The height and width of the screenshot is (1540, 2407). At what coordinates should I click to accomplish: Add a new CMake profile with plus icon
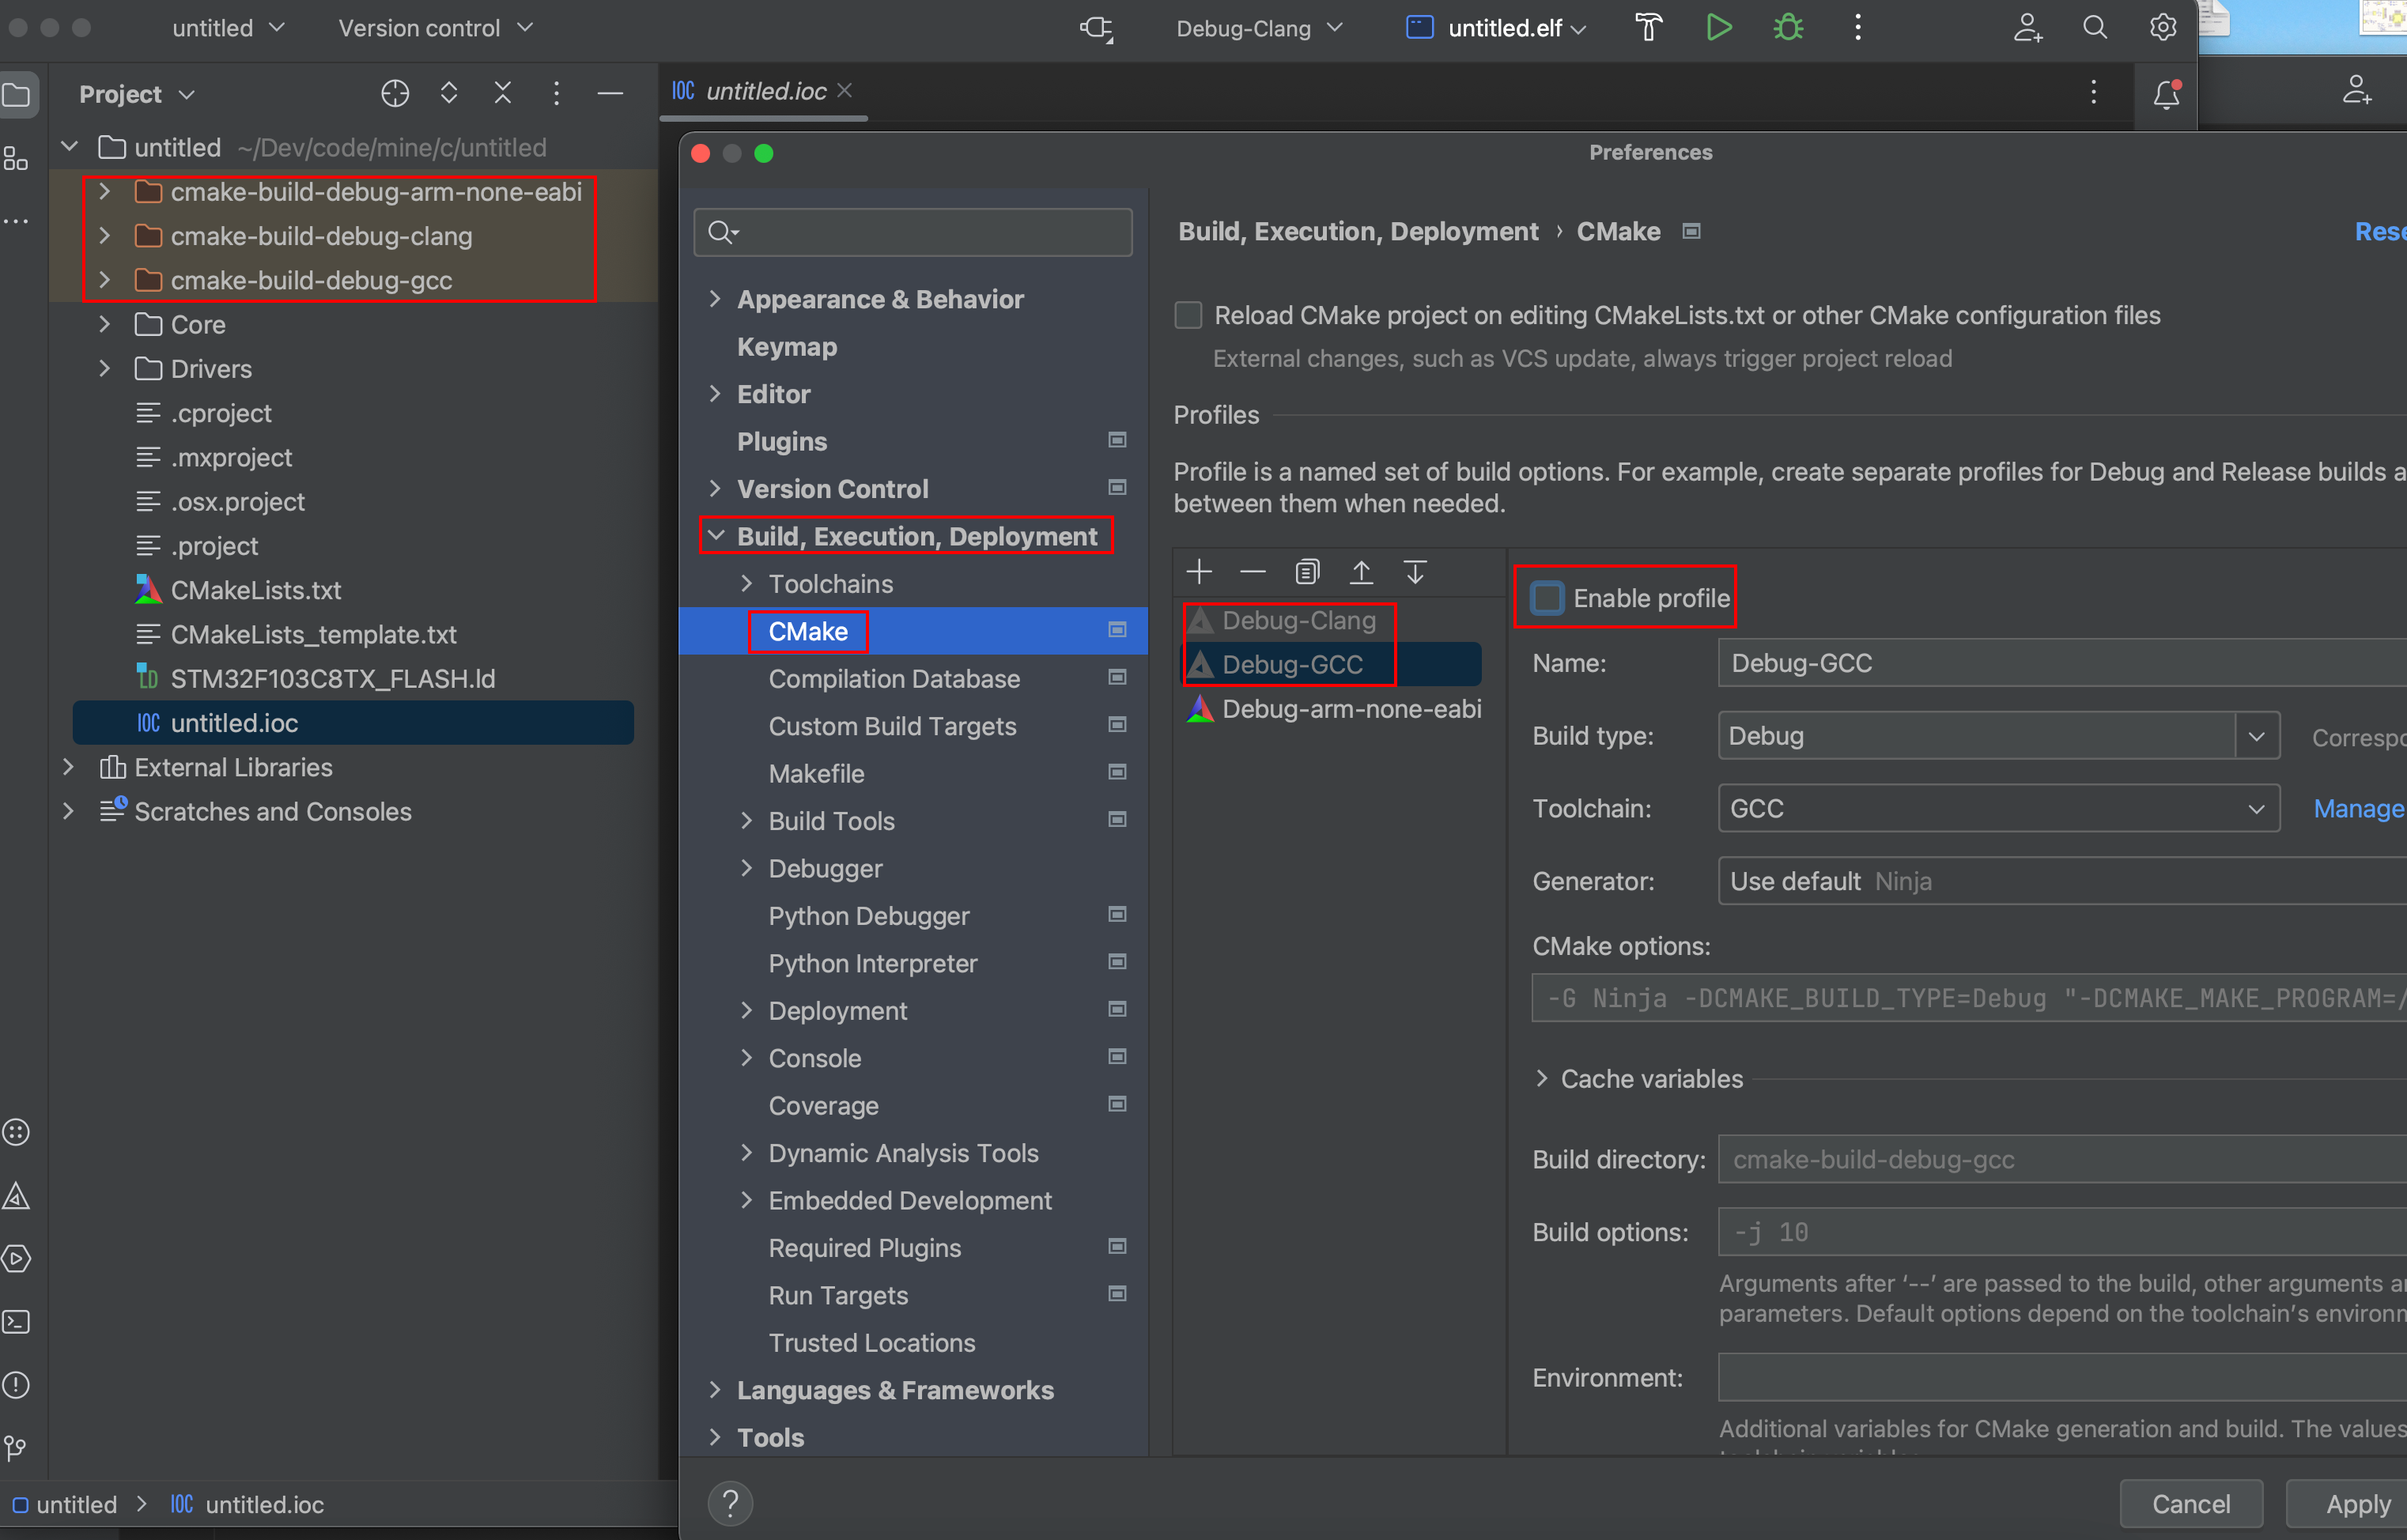click(1198, 572)
